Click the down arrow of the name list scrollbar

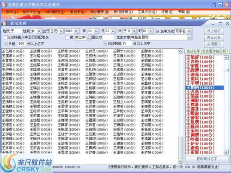coord(181,161)
